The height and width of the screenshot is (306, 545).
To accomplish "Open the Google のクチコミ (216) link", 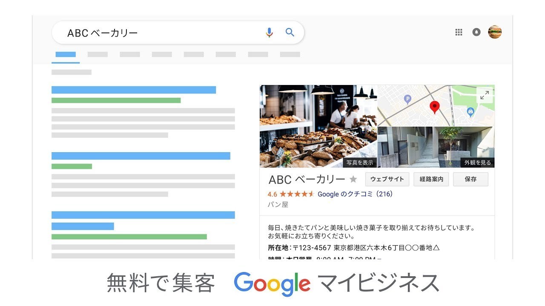I will (355, 194).
